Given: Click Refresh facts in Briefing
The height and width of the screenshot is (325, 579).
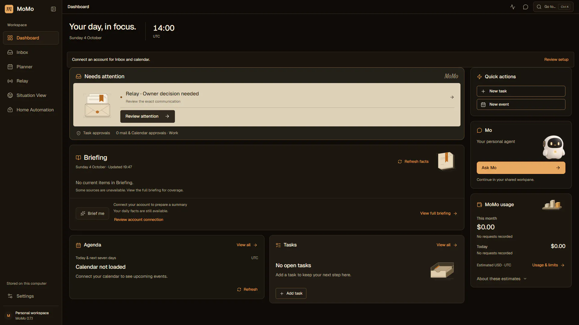Looking at the screenshot, I should point(413,162).
